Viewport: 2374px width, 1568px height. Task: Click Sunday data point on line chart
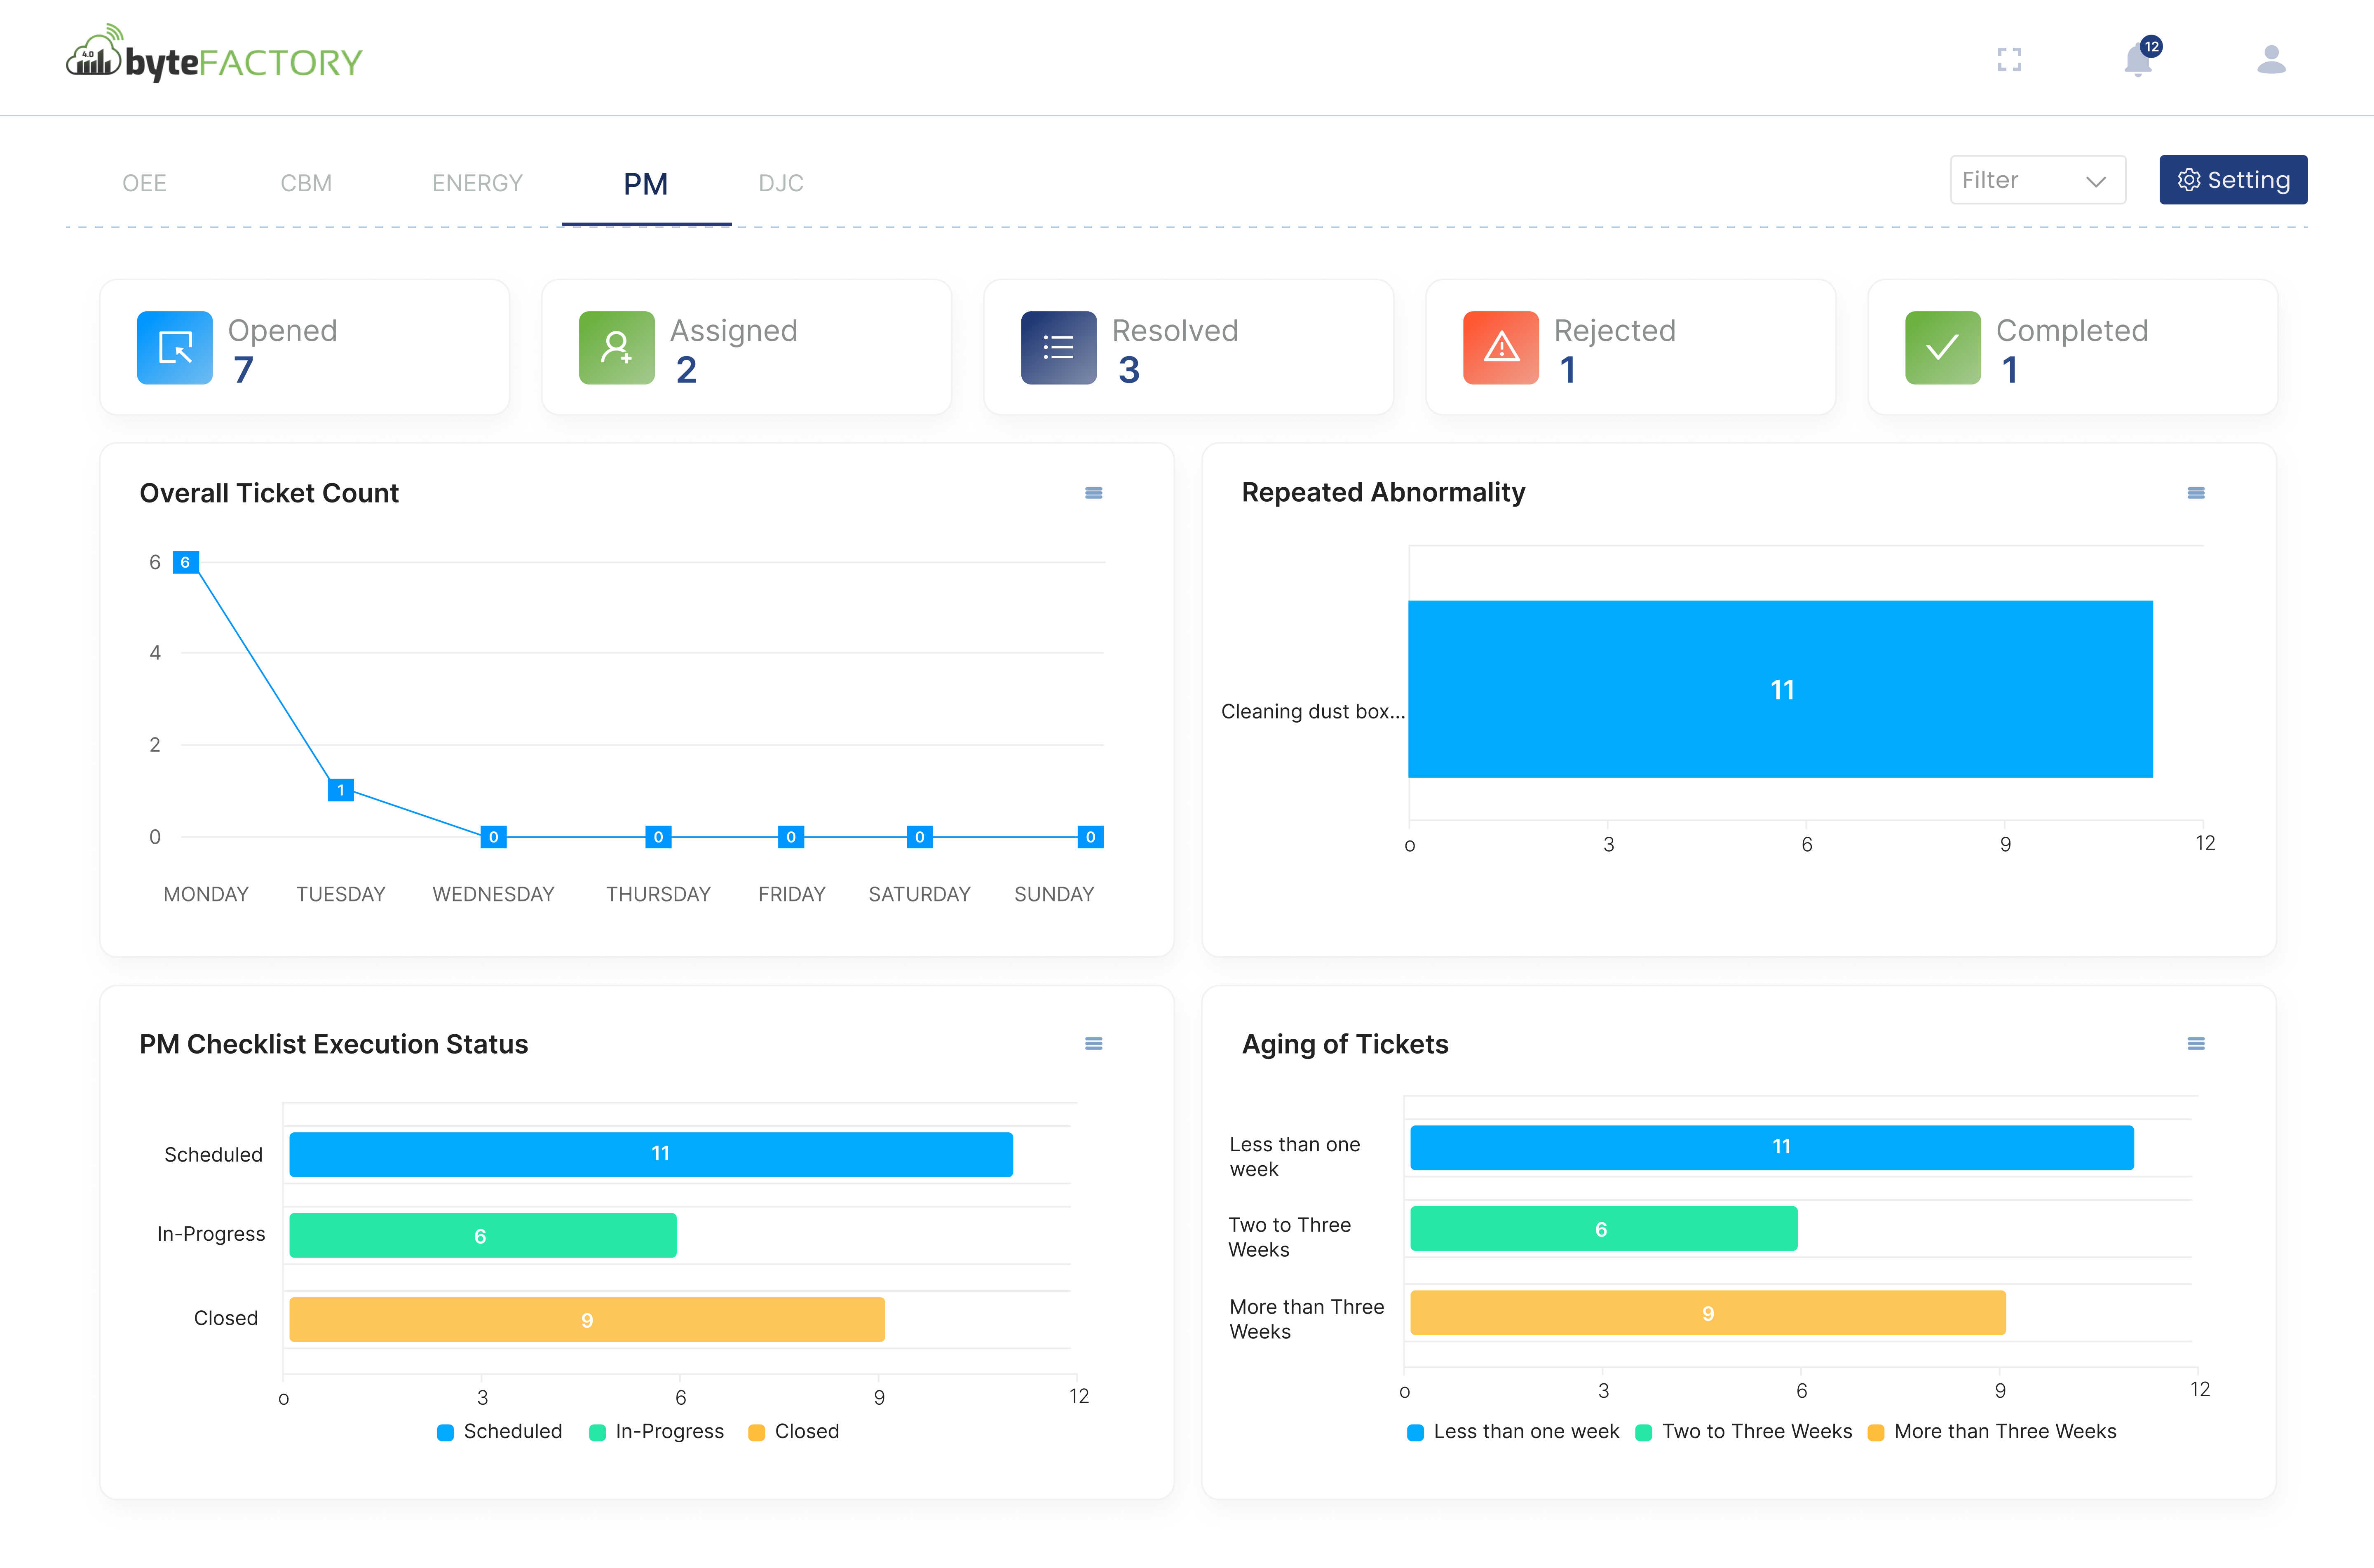tap(1091, 837)
